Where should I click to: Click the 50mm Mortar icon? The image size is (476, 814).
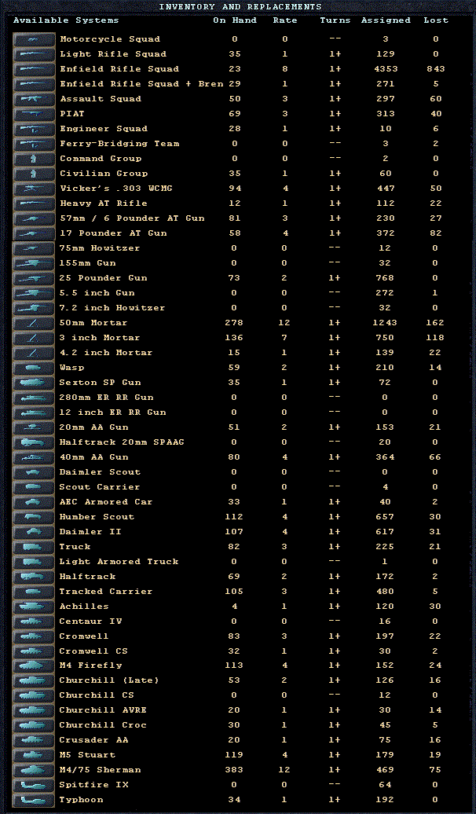coord(34,324)
